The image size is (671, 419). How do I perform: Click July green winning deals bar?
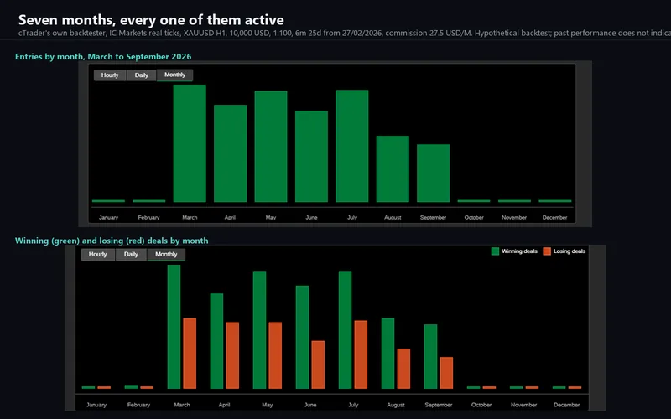tap(346, 329)
